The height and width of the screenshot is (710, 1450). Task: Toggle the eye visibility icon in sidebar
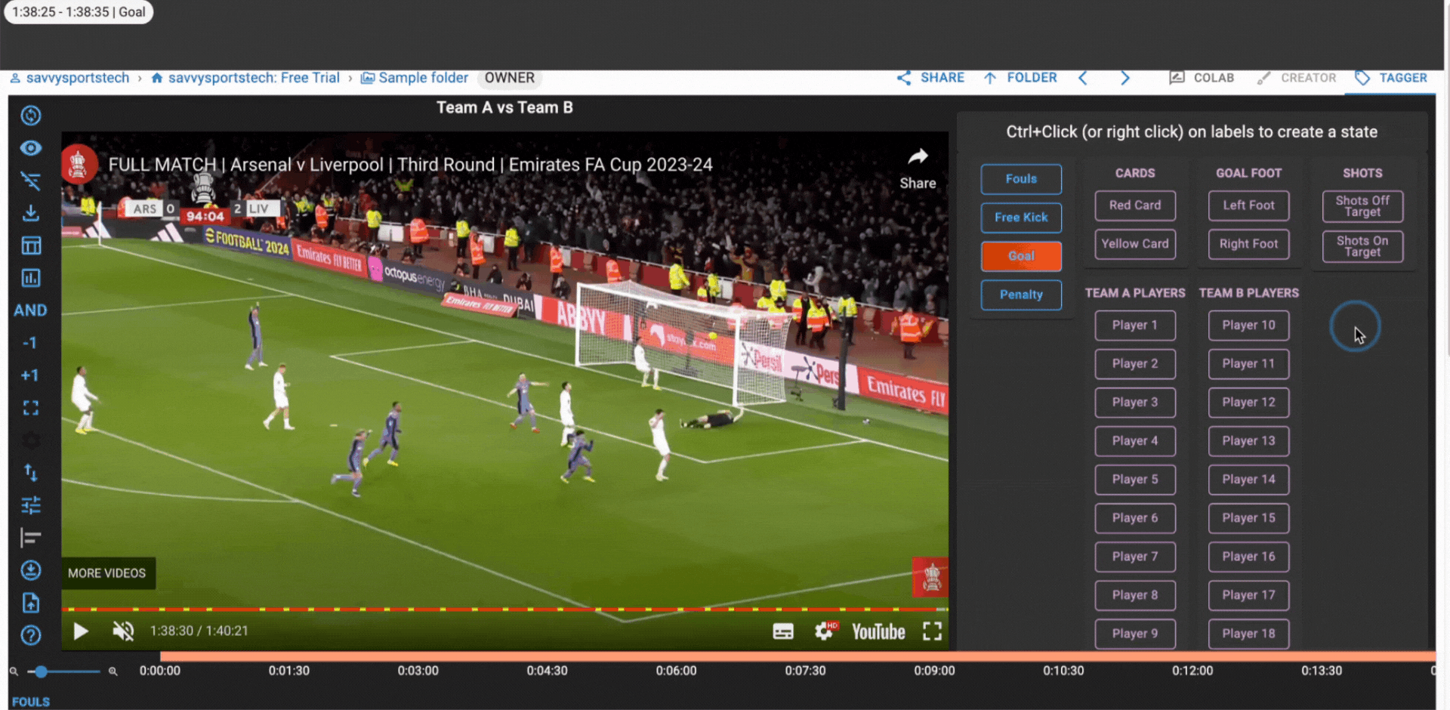point(31,148)
